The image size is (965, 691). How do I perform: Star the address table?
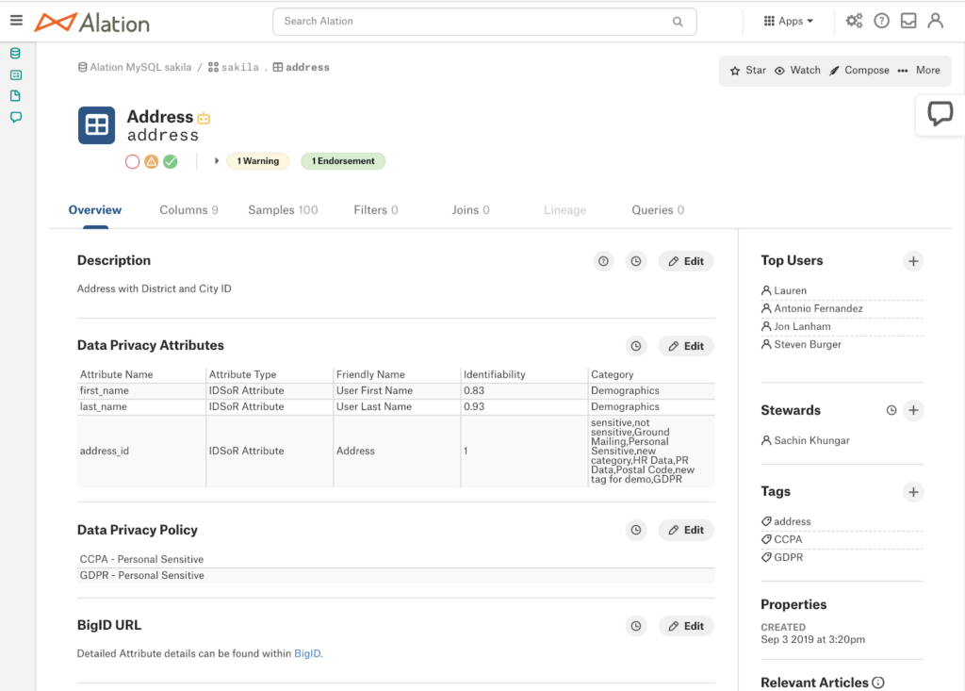point(746,70)
